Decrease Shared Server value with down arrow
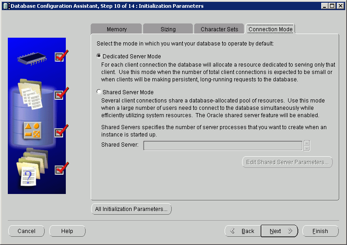 [307, 148]
